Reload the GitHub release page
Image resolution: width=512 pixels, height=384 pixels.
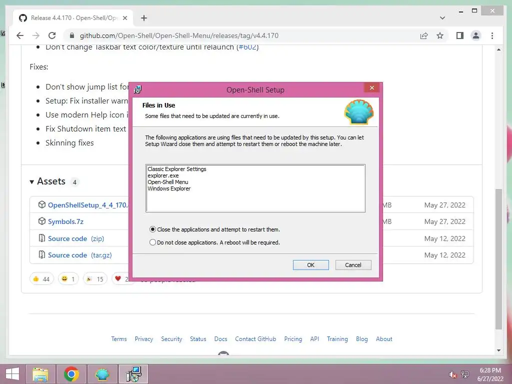pyautogui.click(x=52, y=35)
